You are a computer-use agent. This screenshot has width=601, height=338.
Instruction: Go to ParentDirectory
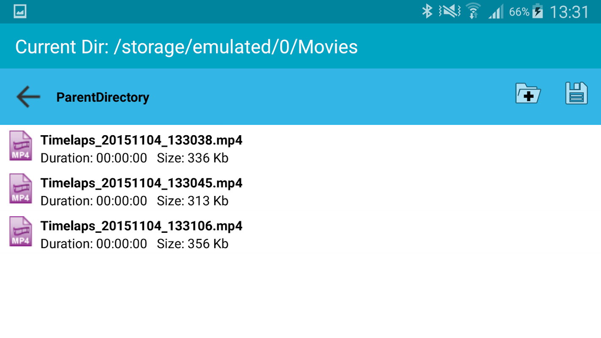[103, 98]
